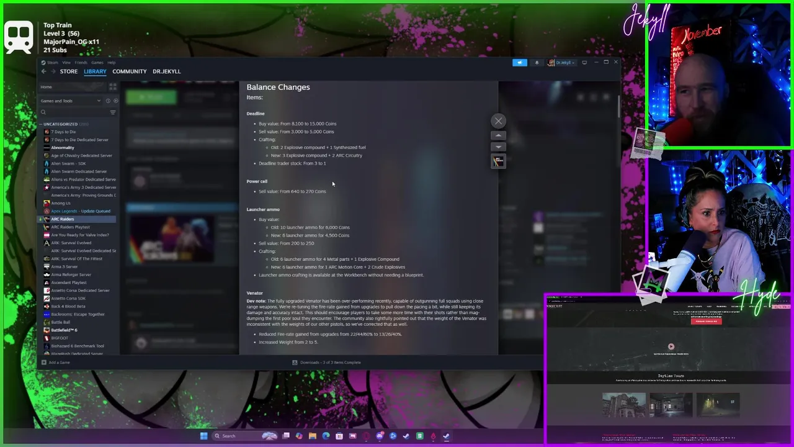Image resolution: width=794 pixels, height=447 pixels.
Task: Close the patch notes overlay with the X button
Action: (498, 121)
